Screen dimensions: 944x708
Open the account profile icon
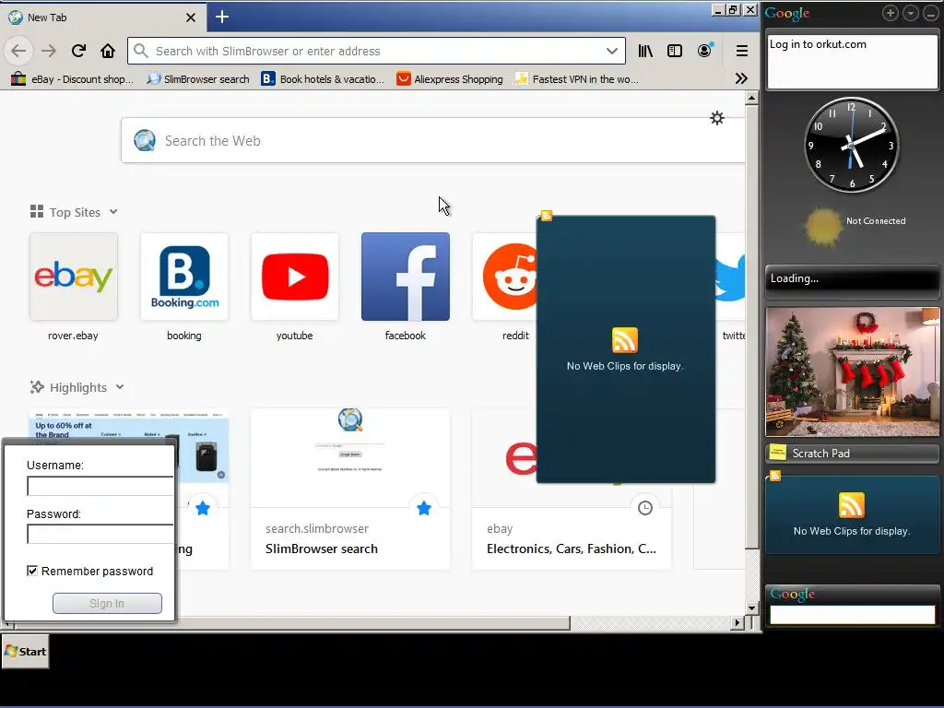point(704,51)
